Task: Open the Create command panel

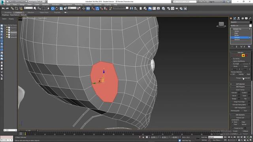Action: click(231, 19)
